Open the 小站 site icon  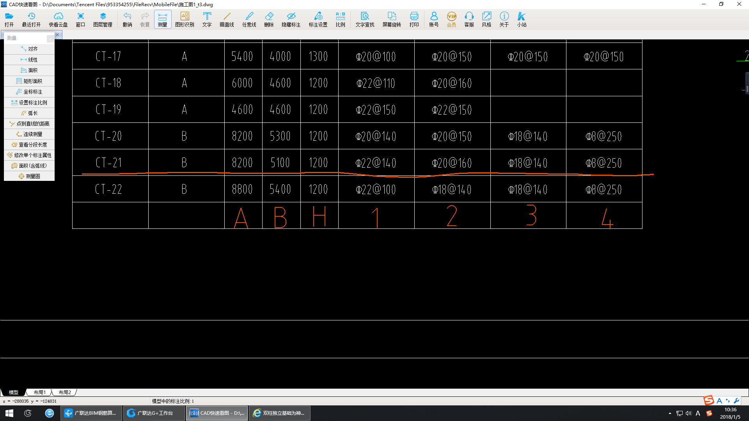pyautogui.click(x=522, y=19)
